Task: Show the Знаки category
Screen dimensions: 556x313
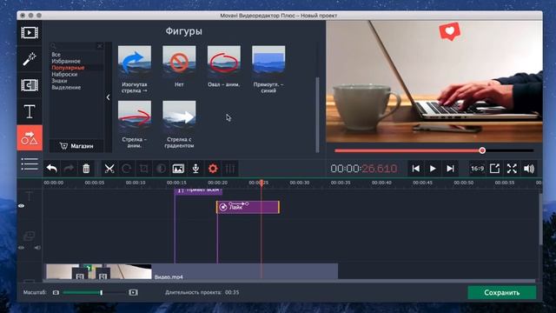Action: click(59, 81)
